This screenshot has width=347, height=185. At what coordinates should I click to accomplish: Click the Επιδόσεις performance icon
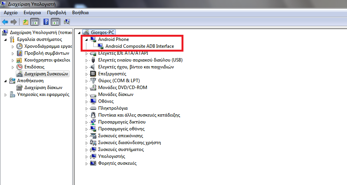[x=19, y=67]
